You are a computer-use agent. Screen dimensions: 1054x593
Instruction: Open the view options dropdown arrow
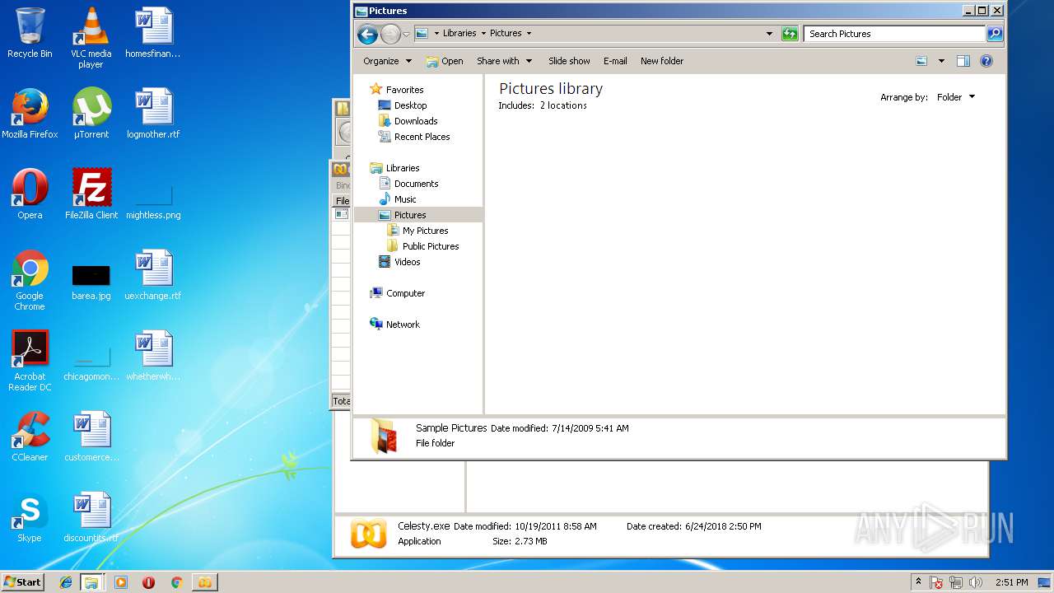pos(941,61)
